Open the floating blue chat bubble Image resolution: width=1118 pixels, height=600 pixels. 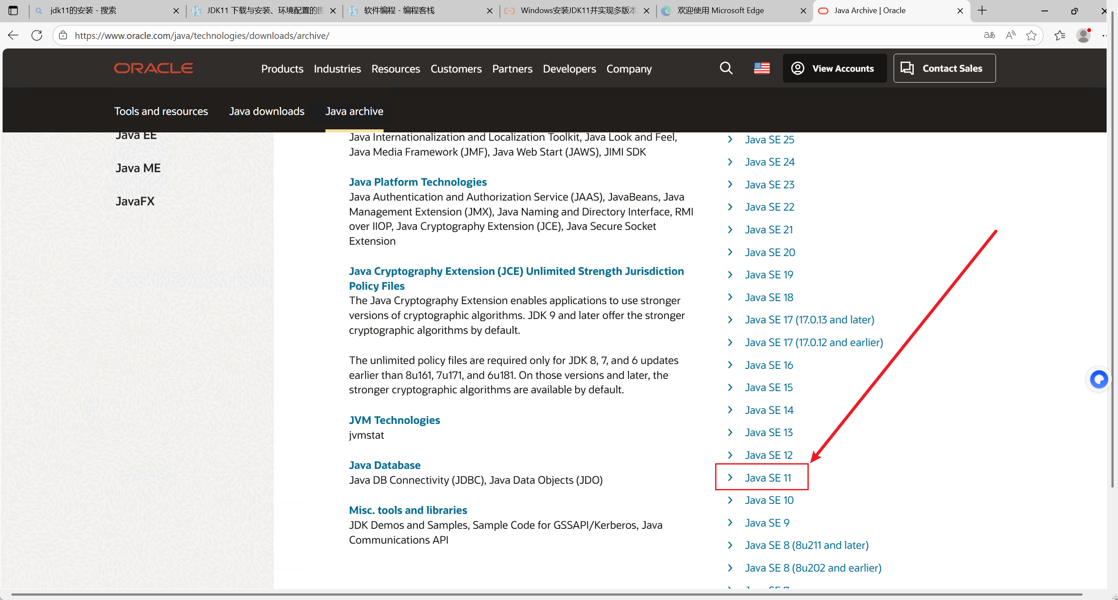point(1098,379)
